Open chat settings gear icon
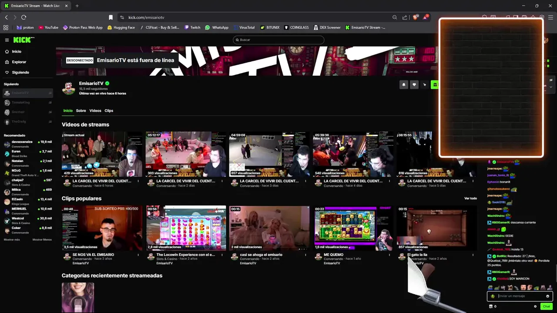 coord(535,306)
